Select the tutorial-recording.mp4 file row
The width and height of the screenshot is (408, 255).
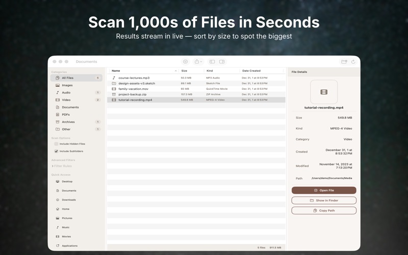[196, 99]
